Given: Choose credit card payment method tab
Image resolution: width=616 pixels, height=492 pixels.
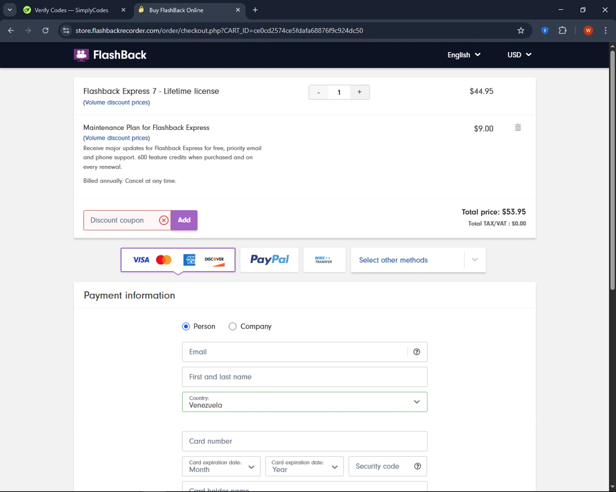Looking at the screenshot, I should [178, 260].
